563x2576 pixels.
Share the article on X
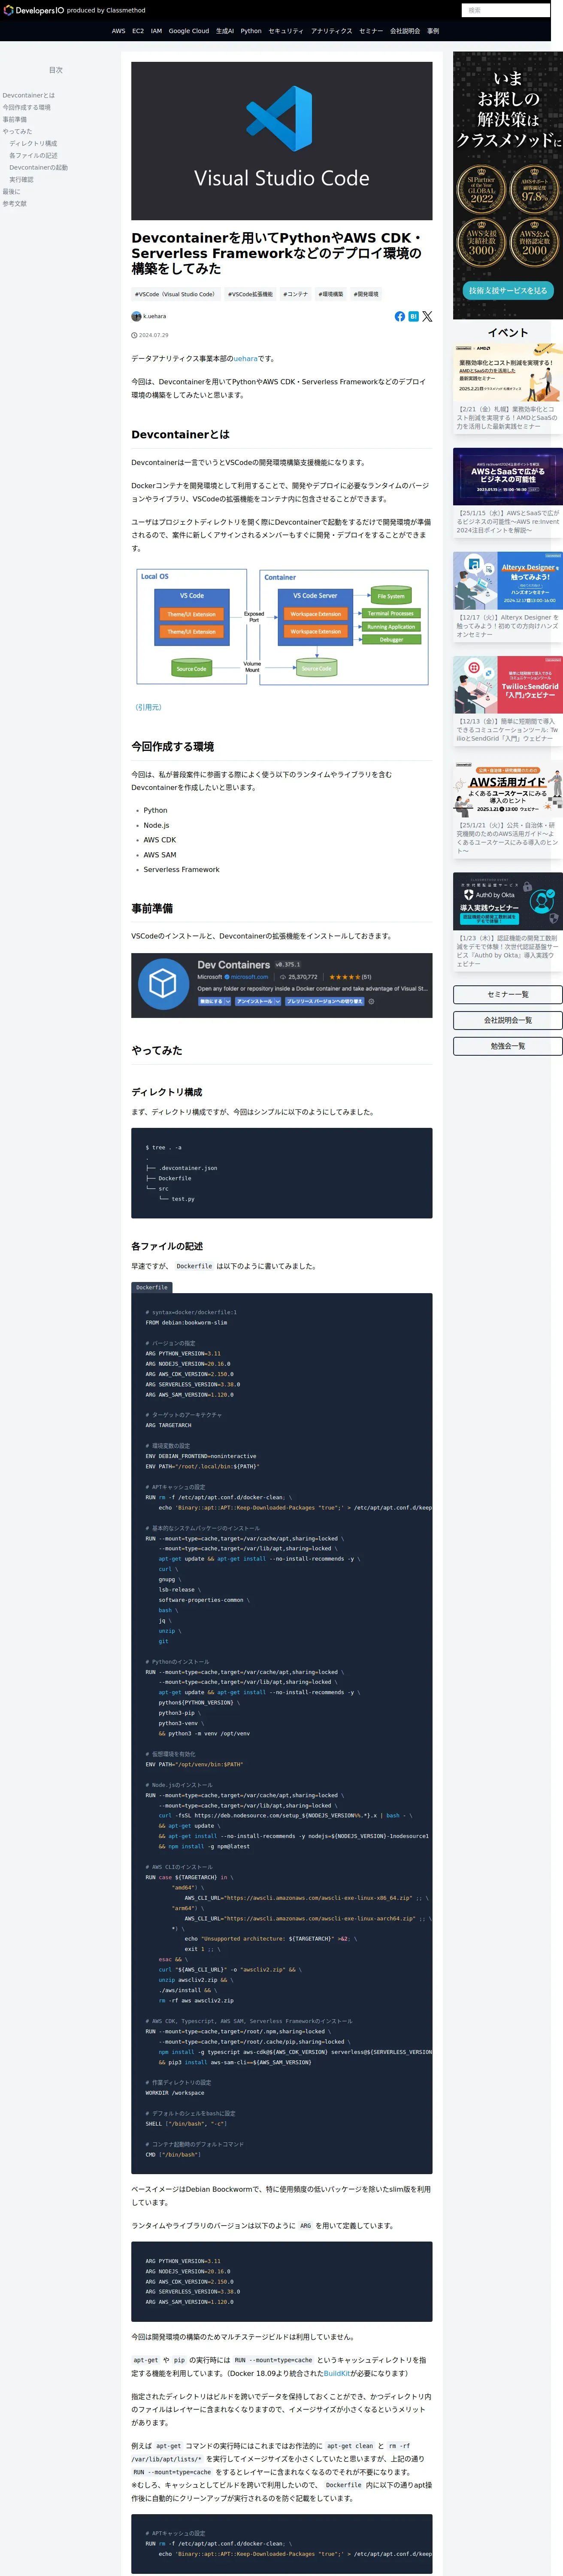pos(427,316)
